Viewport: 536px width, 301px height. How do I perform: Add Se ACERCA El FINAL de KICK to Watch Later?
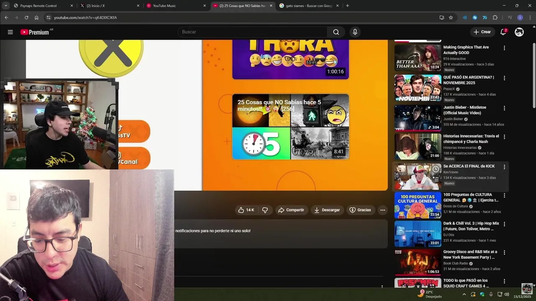436,169
